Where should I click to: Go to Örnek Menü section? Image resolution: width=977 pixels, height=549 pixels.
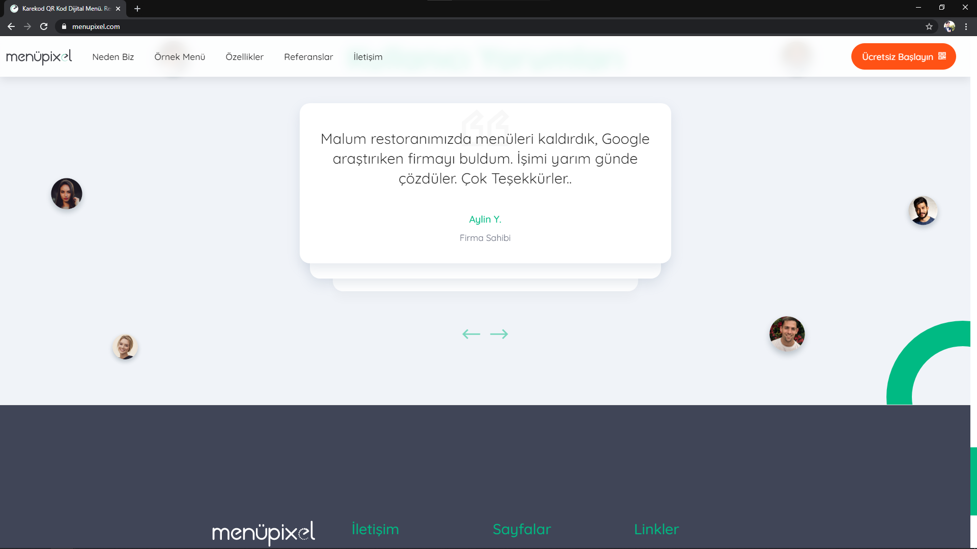pos(180,57)
